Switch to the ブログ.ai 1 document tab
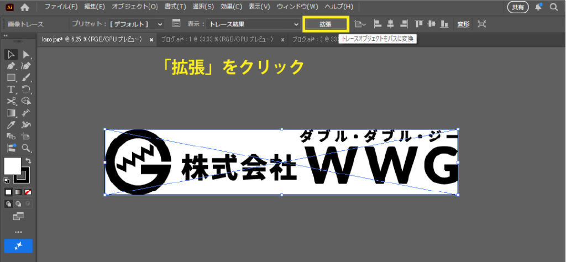 click(217, 40)
